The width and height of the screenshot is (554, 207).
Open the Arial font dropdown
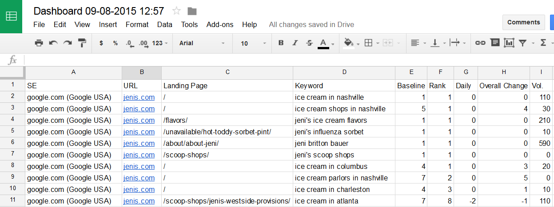(x=203, y=43)
